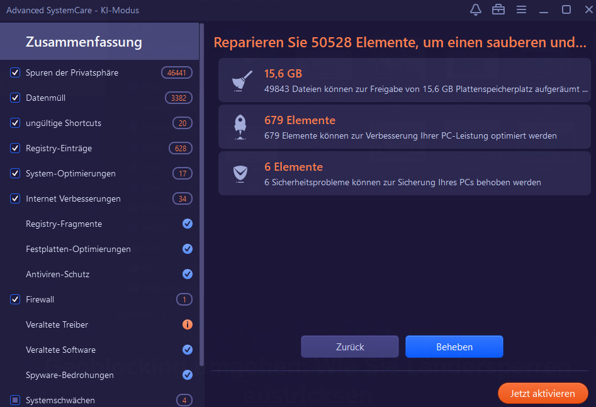Viewport: 596px width, 407px height.
Task: Click the 628 count badge
Action: (x=181, y=148)
